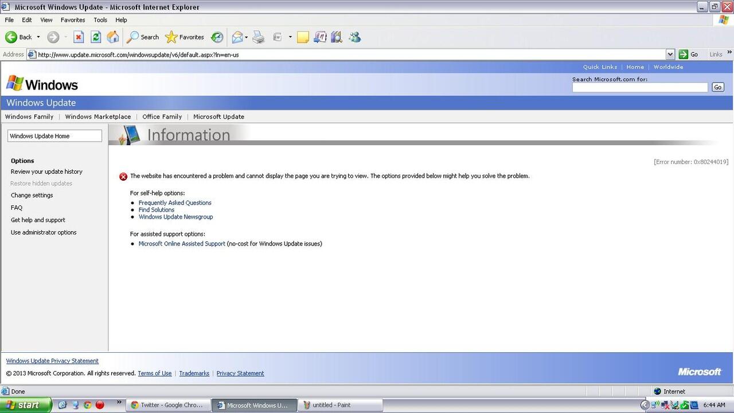The height and width of the screenshot is (413, 734).
Task: Click Use administrator options
Action: (44, 232)
